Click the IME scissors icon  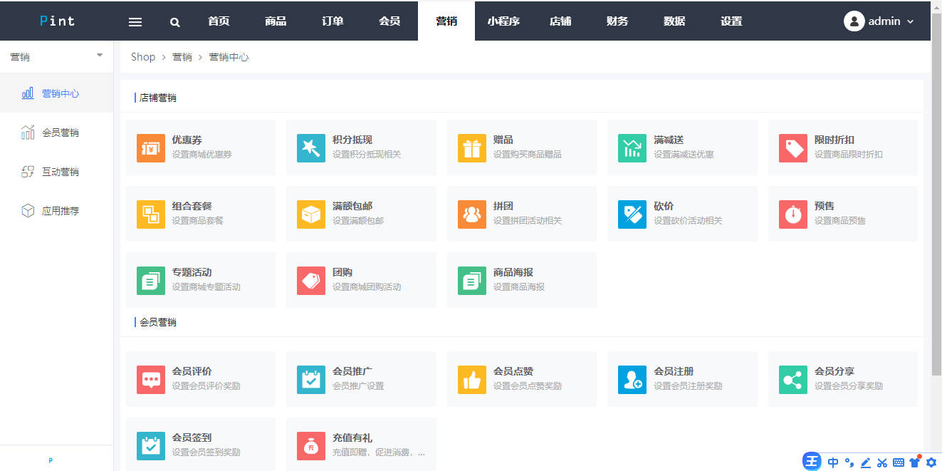(x=882, y=462)
